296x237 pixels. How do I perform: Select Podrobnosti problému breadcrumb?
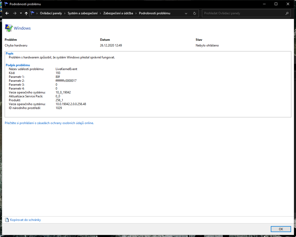[x=155, y=13]
